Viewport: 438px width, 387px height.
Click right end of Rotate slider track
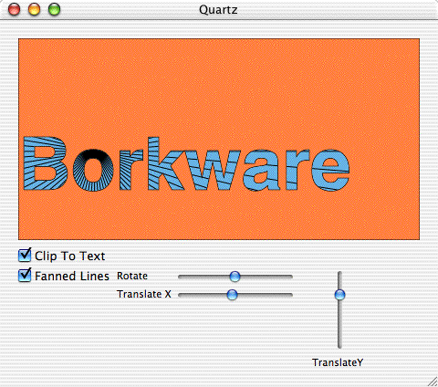tap(290, 277)
